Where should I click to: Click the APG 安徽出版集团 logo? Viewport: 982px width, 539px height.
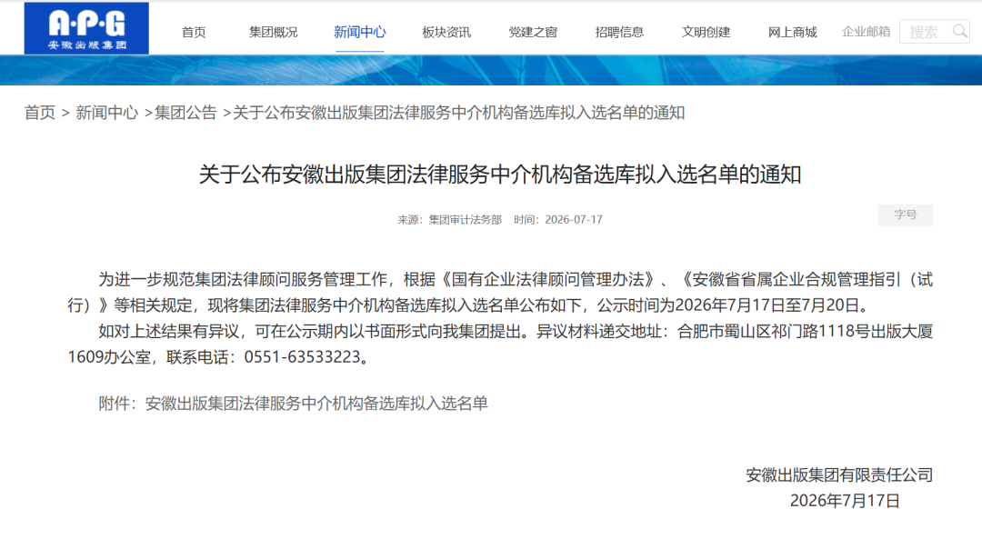86,28
